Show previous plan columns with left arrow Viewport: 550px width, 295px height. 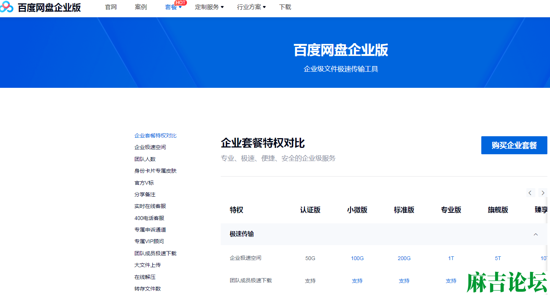tap(530, 193)
